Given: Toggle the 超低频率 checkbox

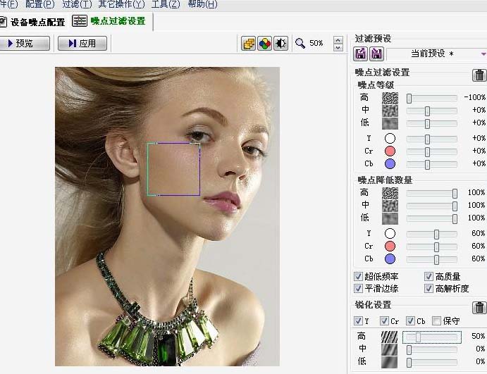Looking at the screenshot, I should click(359, 277).
